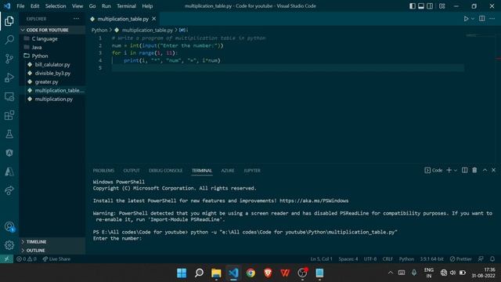This screenshot has height=282, width=501.
Task: Close the terminal panel
Action: 494,170
